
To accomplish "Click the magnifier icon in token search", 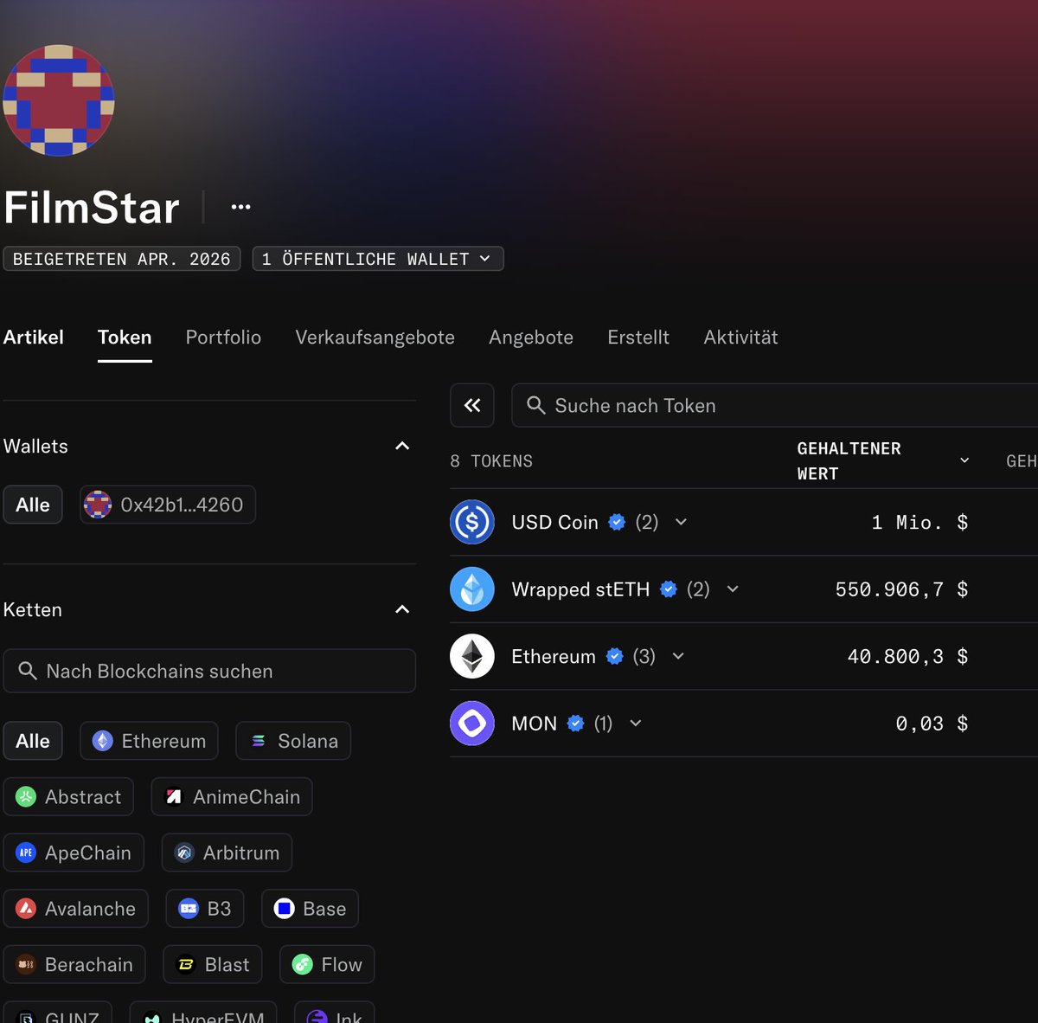I will [x=536, y=405].
